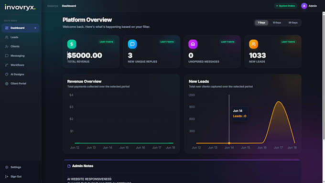
Task: Click the AI WEBSITE RESPONSIVENESS note
Action: [x=89, y=179]
